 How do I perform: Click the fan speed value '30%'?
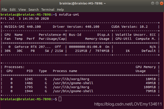7,51
